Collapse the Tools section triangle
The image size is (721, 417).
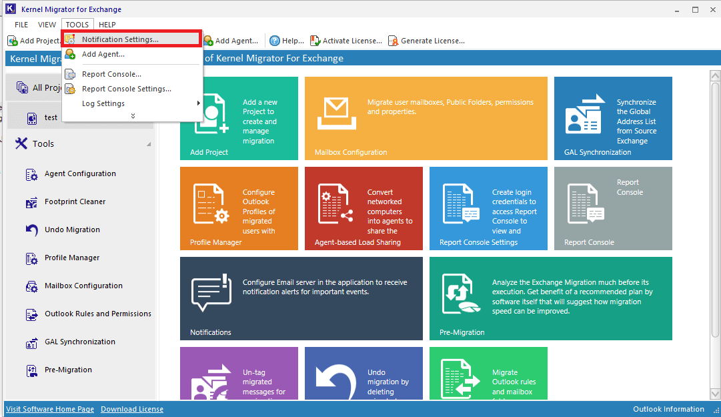coord(149,144)
